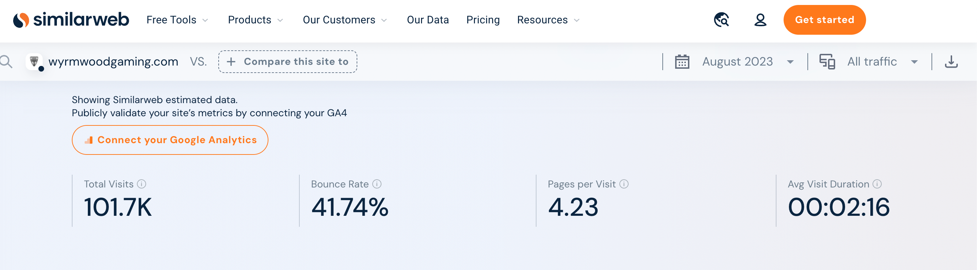Show info for Bounce Rate
The image size is (977, 270).
377,184
